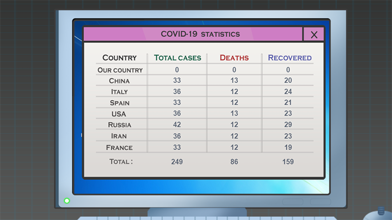Click the COVID-19 statistics title bar

coord(193,34)
